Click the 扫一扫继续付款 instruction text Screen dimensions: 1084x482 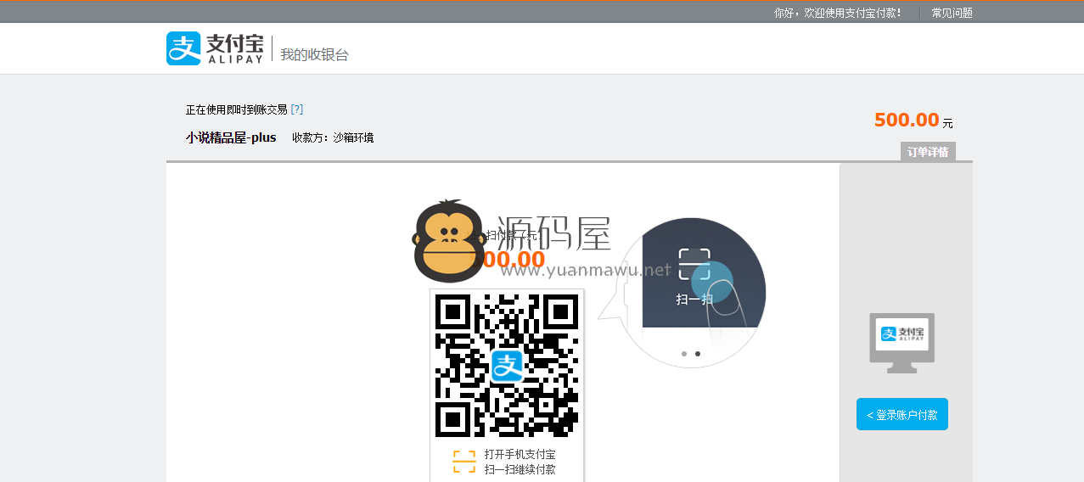520,469
